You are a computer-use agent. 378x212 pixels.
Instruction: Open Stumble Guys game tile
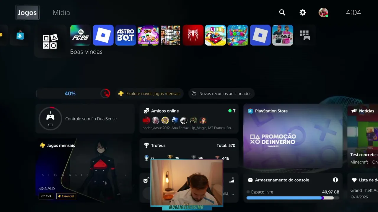point(148,35)
